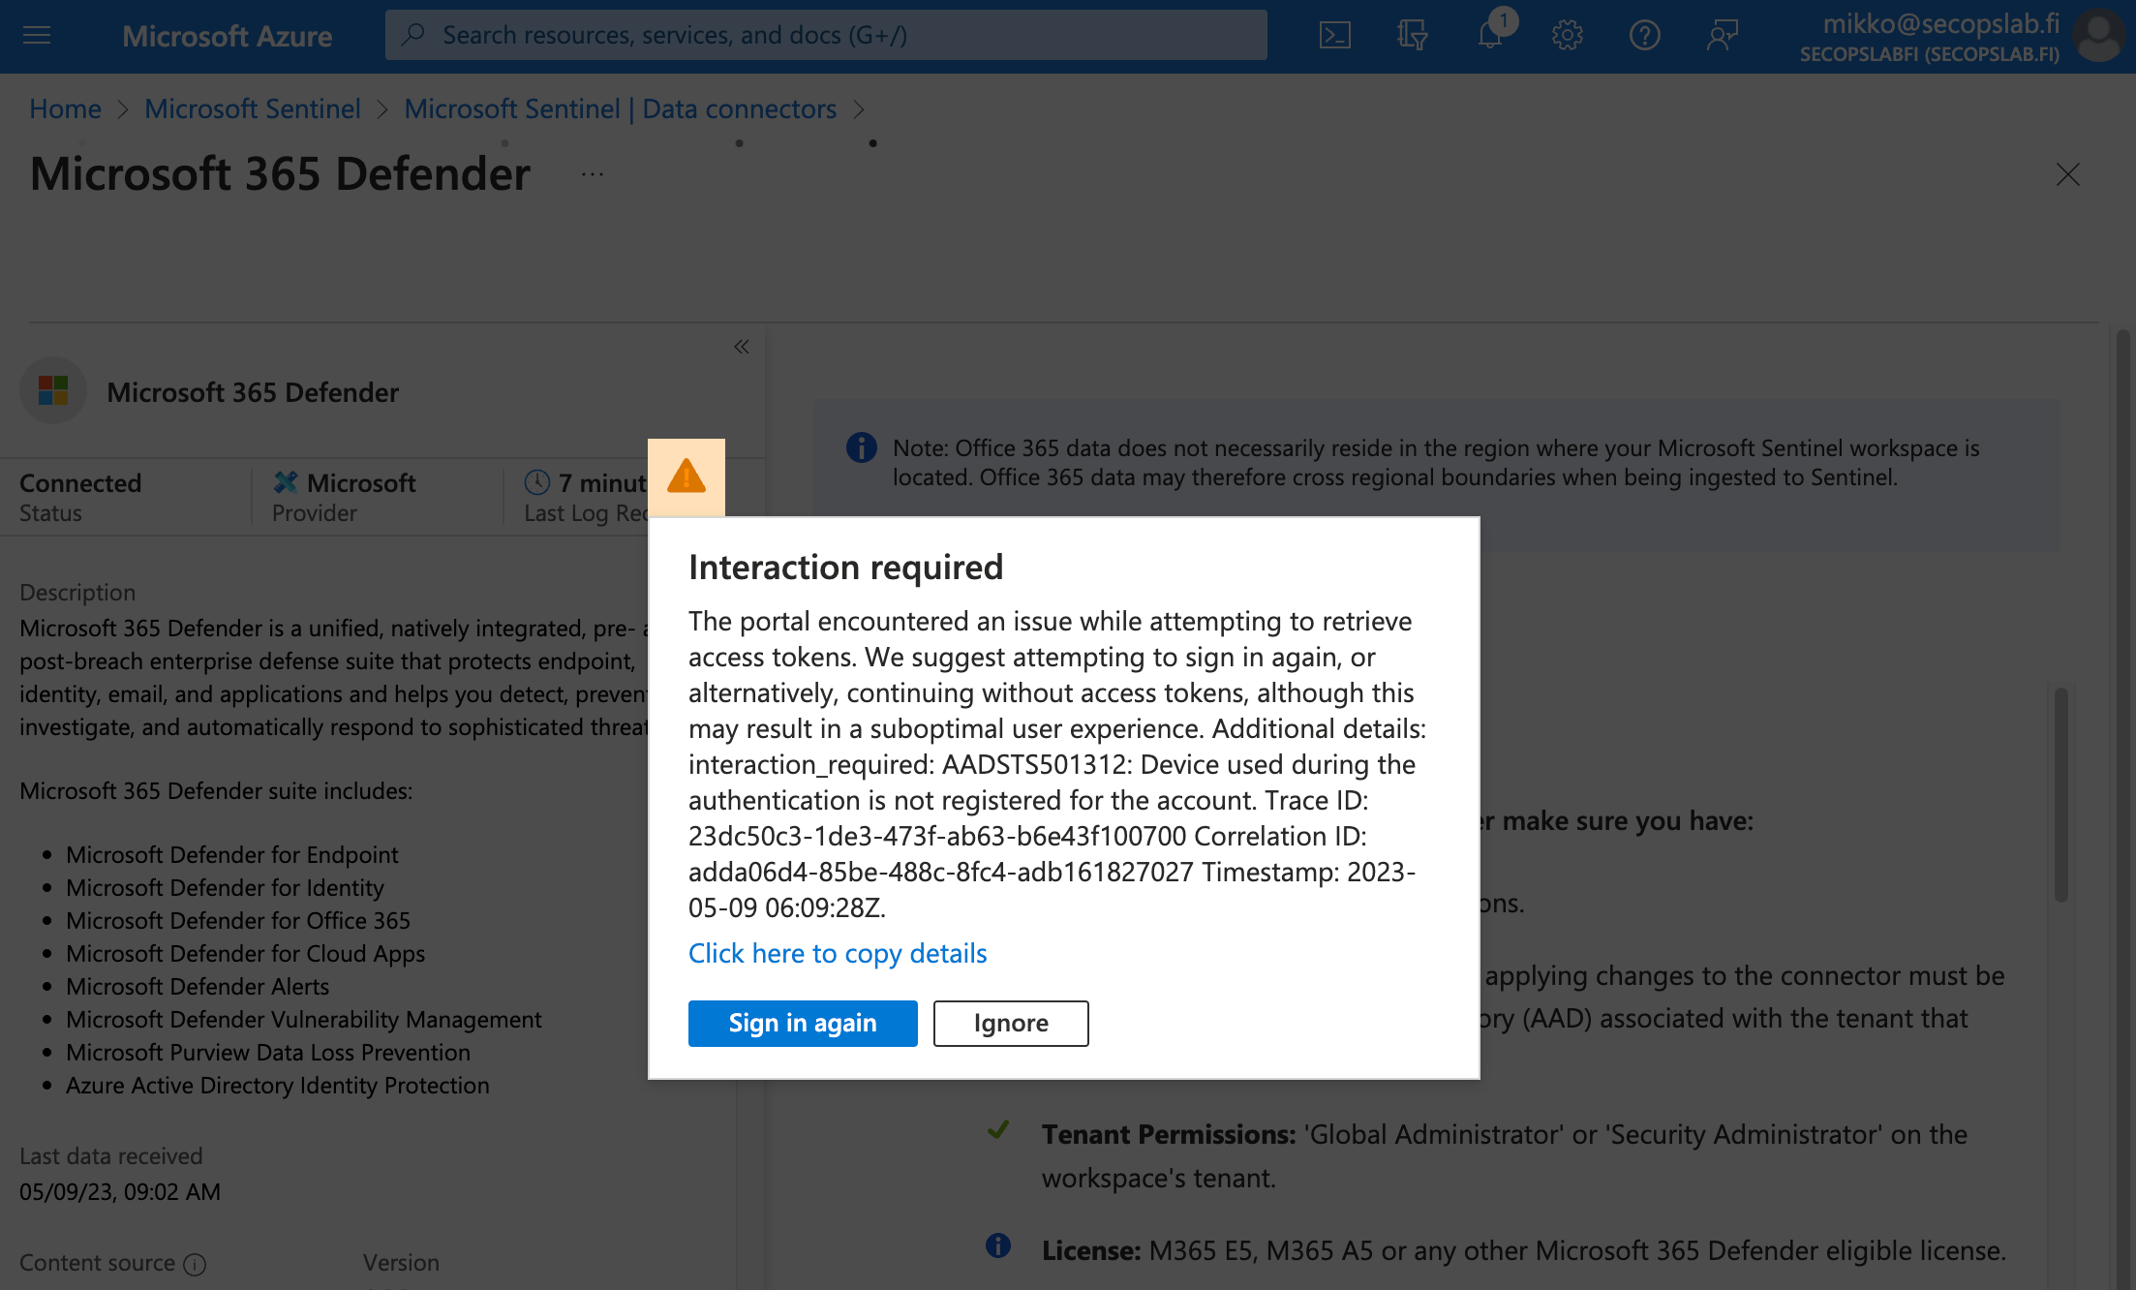Click the green Tenant Permissions checkmark
Image resolution: width=2136 pixels, height=1290 pixels.
(998, 1129)
